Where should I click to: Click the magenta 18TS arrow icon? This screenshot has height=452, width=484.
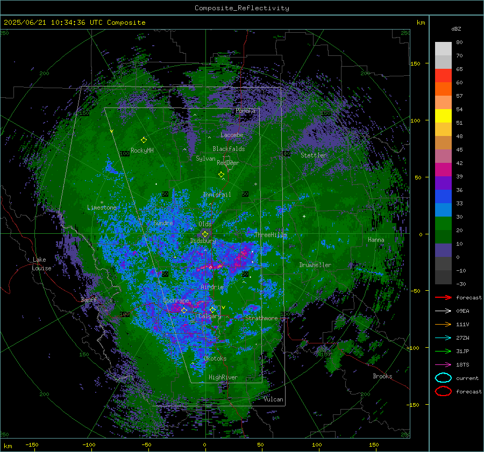[443, 365]
